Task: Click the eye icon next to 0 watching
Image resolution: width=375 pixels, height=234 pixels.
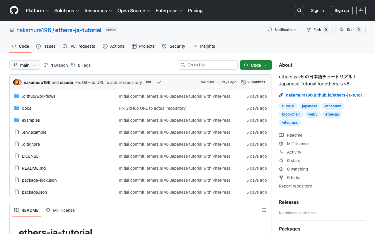Action: [281, 169]
